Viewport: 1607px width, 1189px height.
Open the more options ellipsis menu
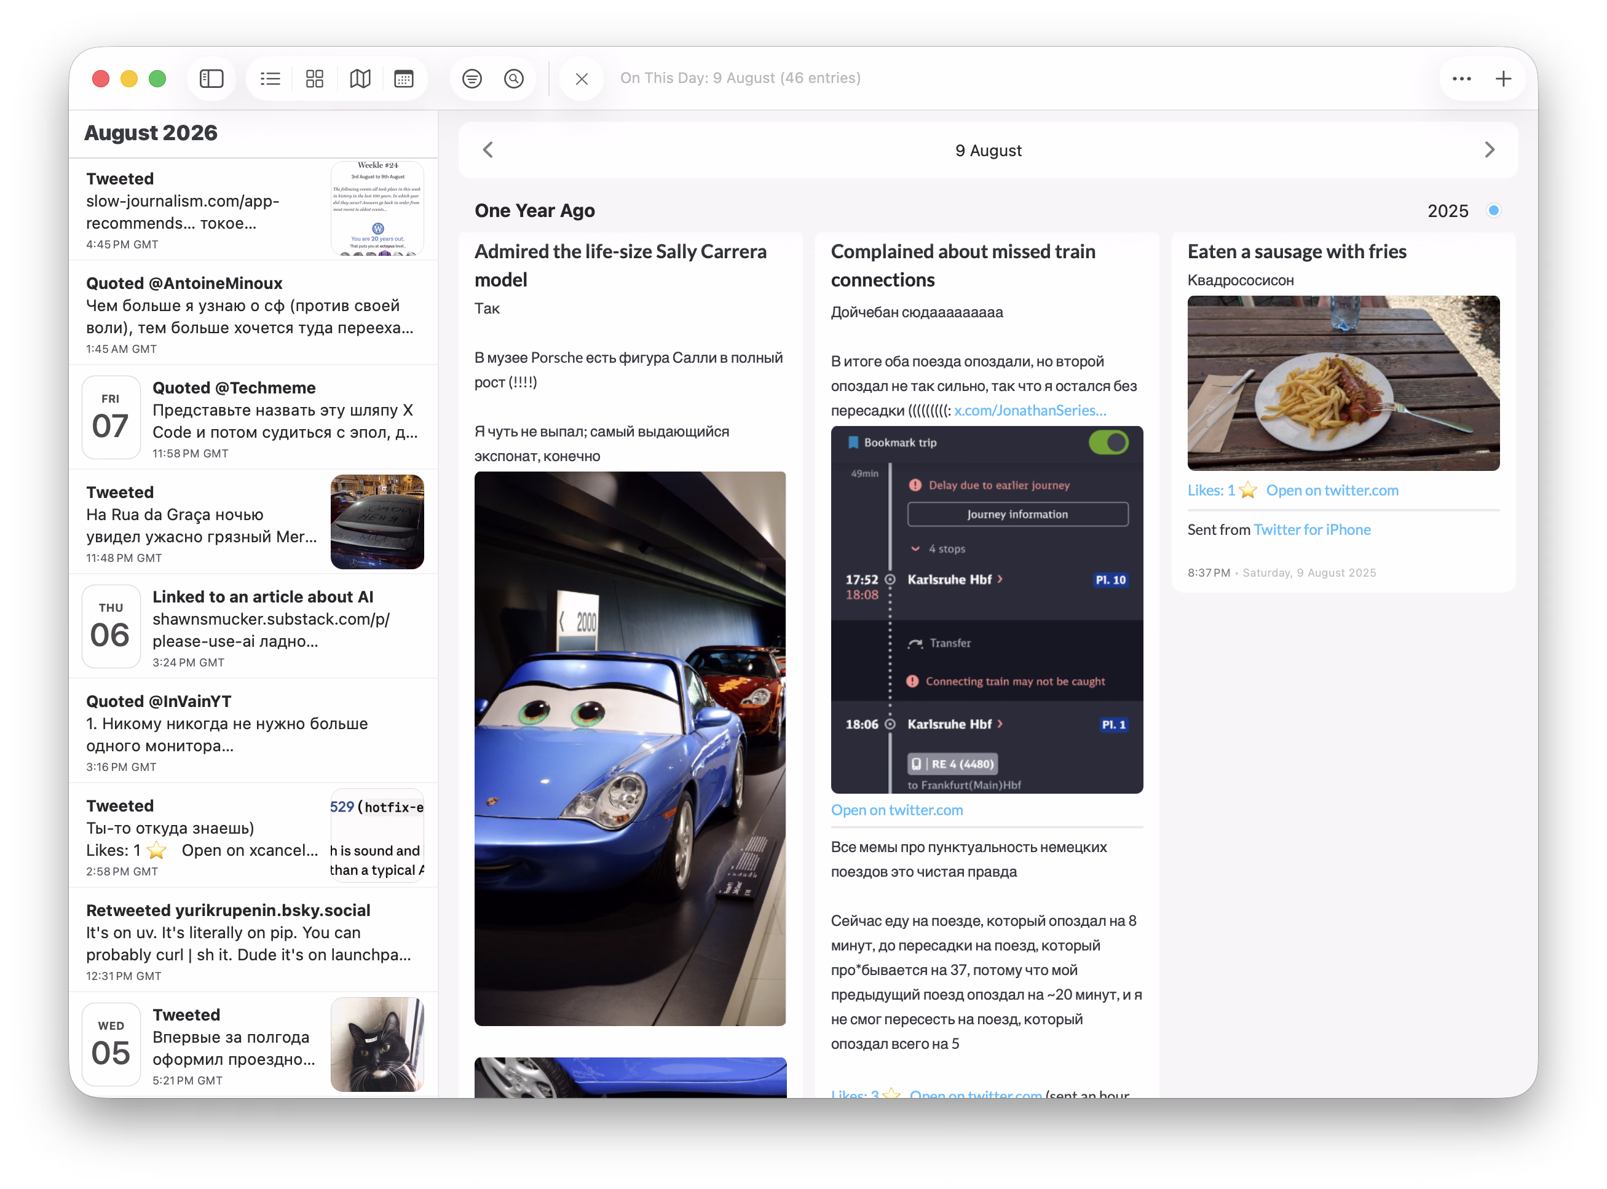coord(1461,79)
